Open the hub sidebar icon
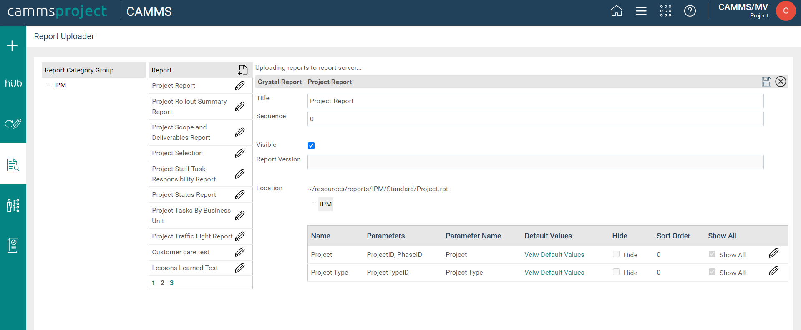801x330 pixels. click(13, 83)
